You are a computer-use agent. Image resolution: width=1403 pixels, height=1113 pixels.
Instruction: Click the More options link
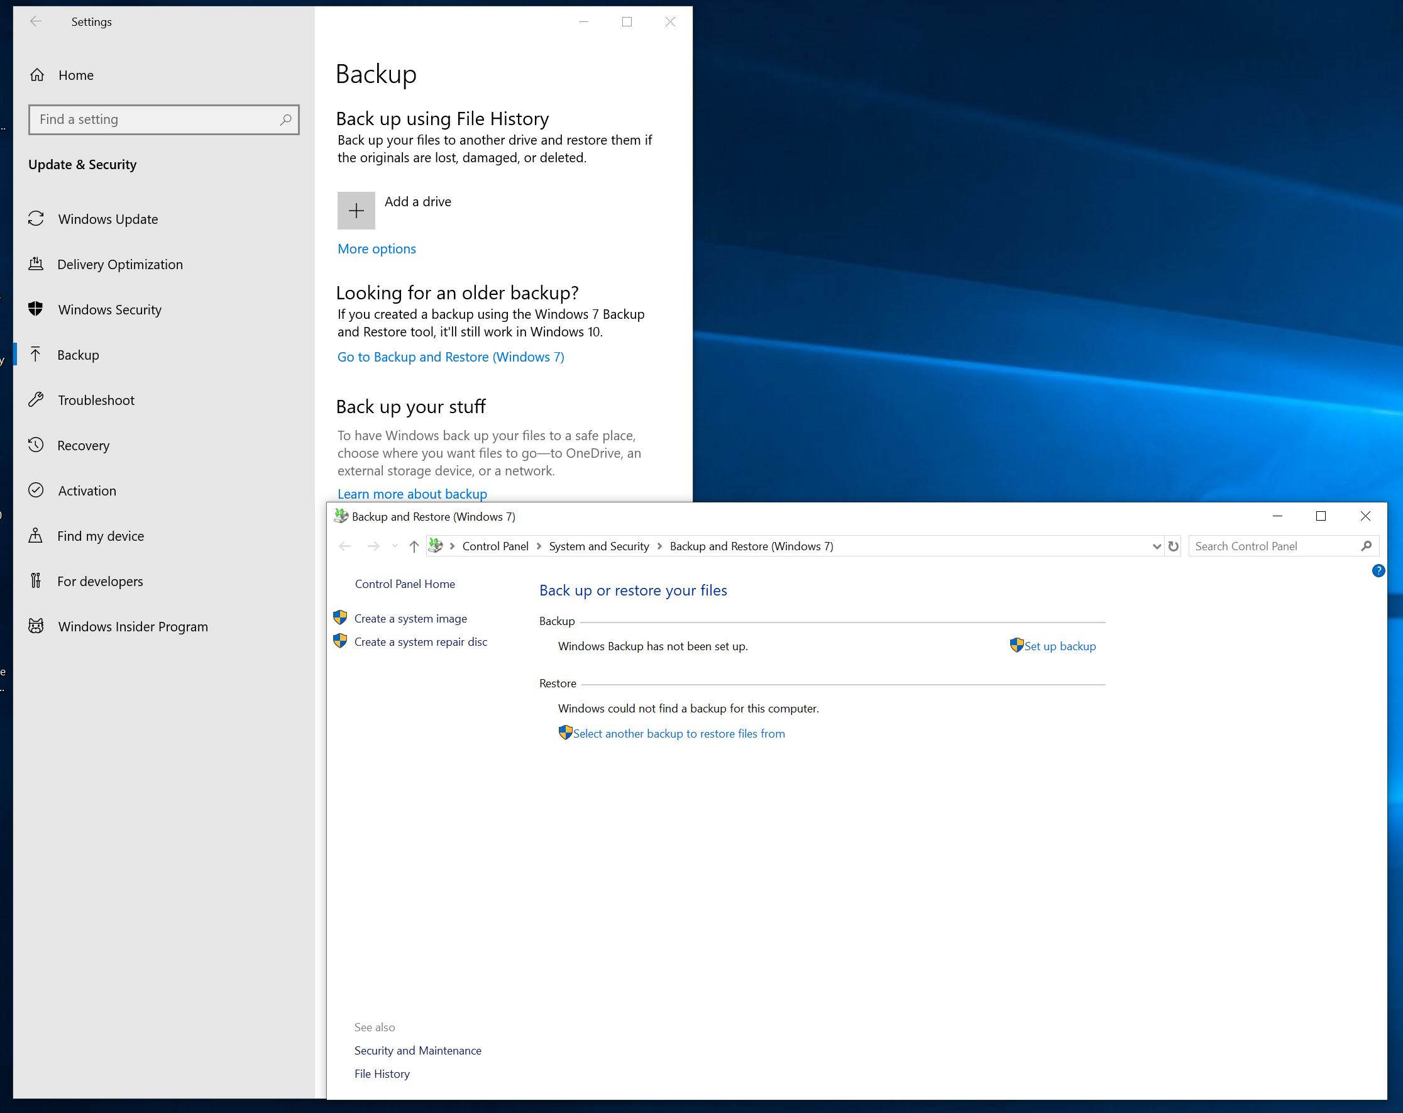pos(377,248)
